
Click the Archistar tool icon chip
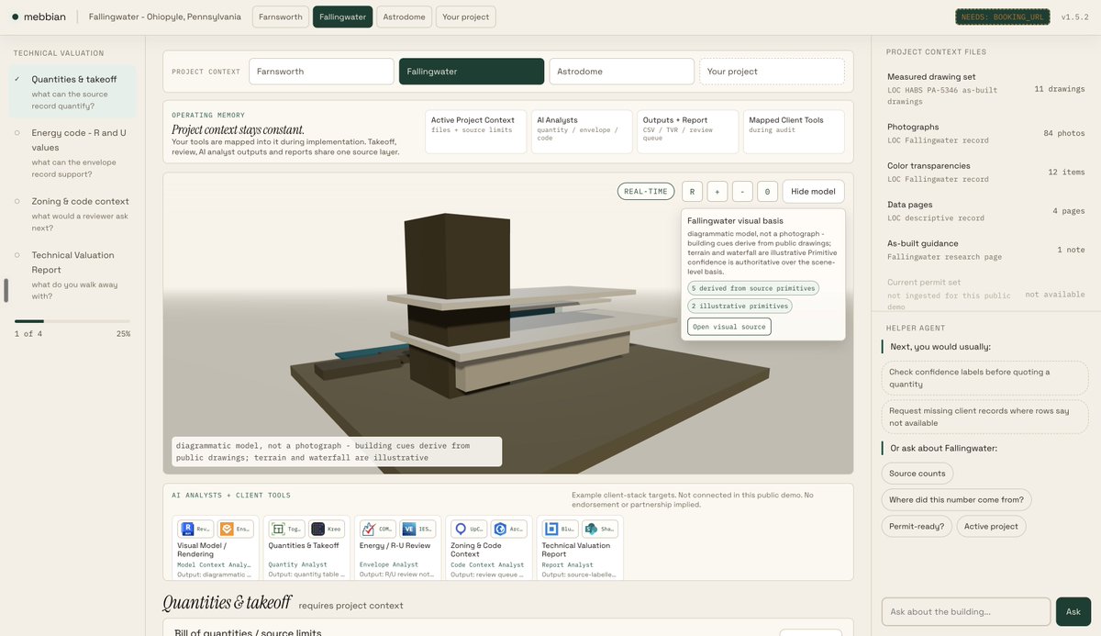point(508,529)
